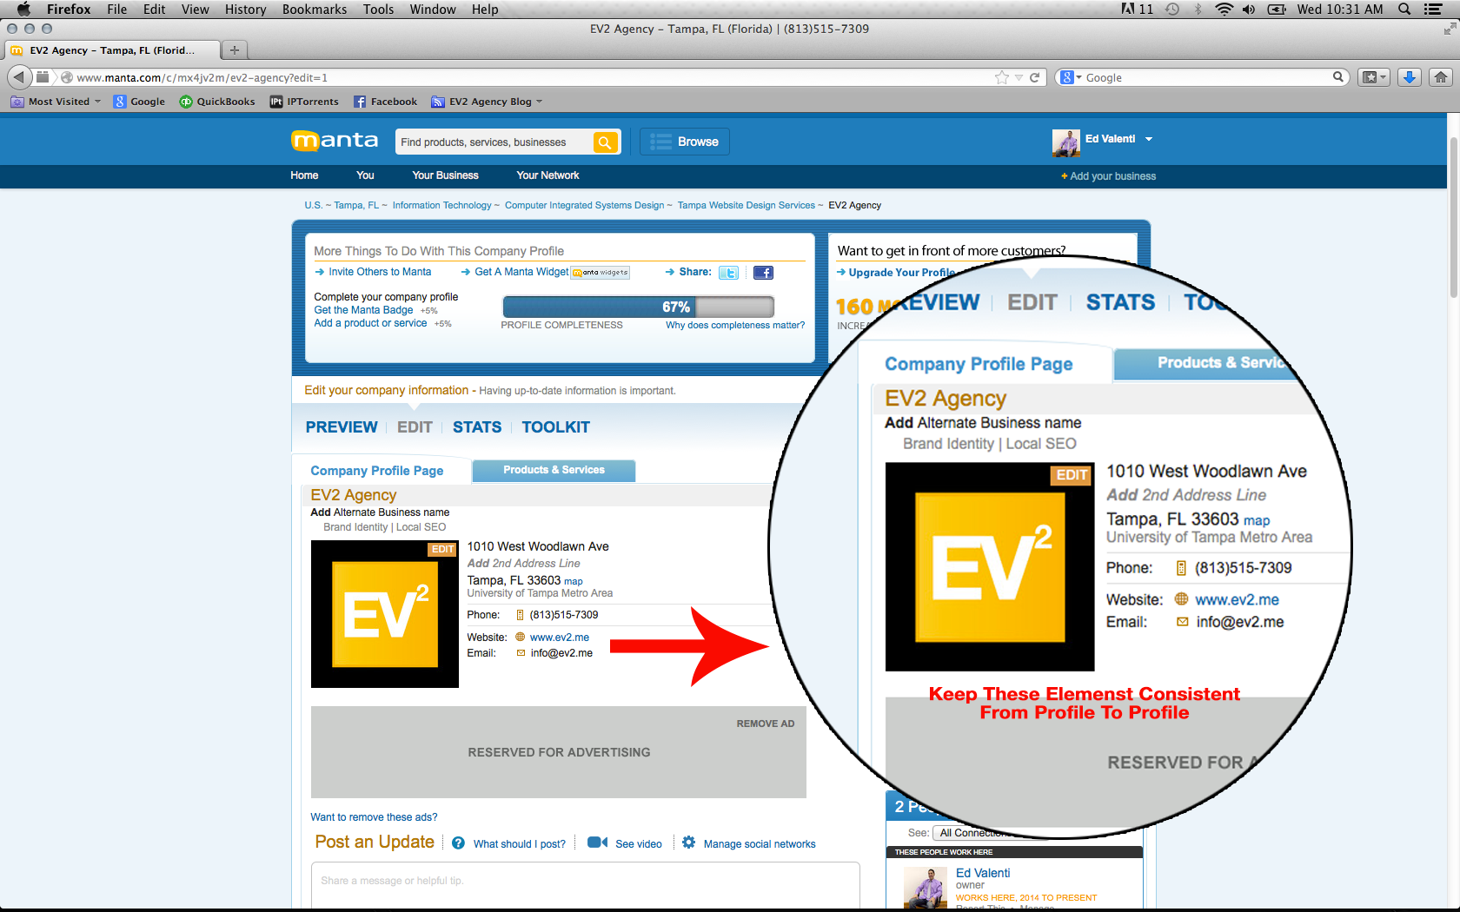
Task: Open Firefox downloads arrow icon
Action: (x=1410, y=77)
